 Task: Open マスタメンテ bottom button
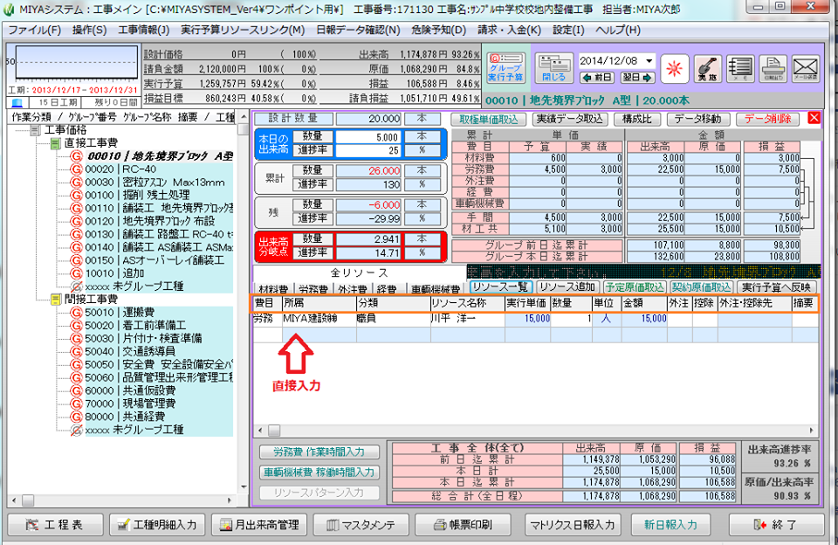pos(361,525)
